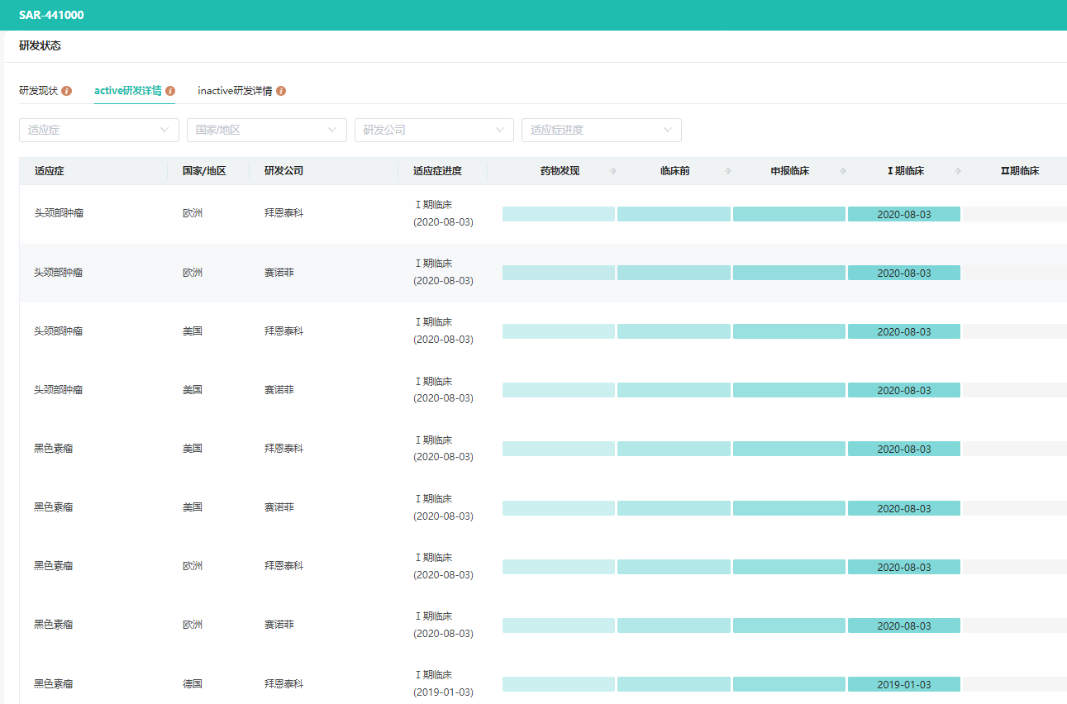Image resolution: width=1067 pixels, height=704 pixels.
Task: Click the Ⅱ期临床 stage column header
Action: 1019,171
